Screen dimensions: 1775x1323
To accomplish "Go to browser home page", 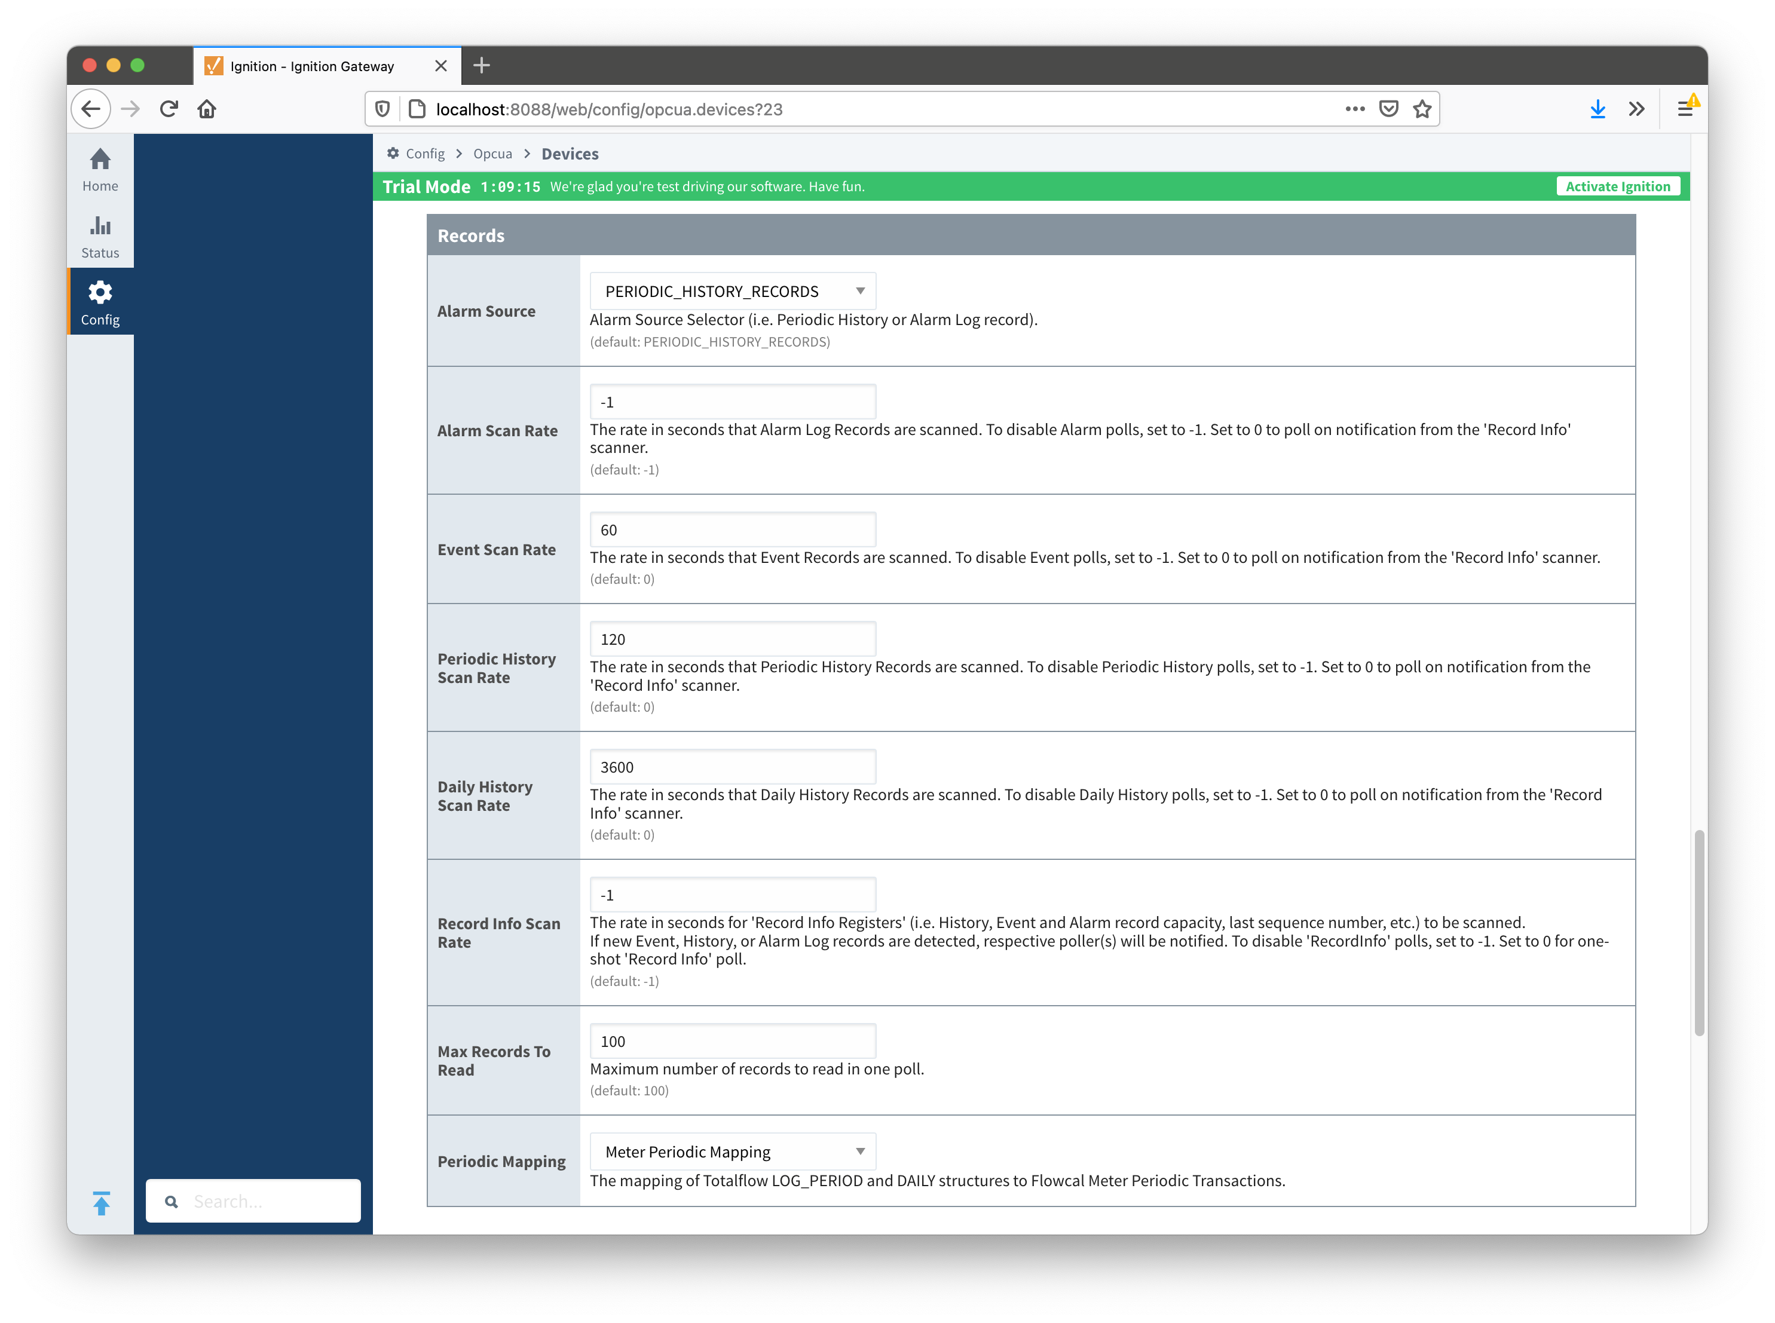I will coord(207,109).
